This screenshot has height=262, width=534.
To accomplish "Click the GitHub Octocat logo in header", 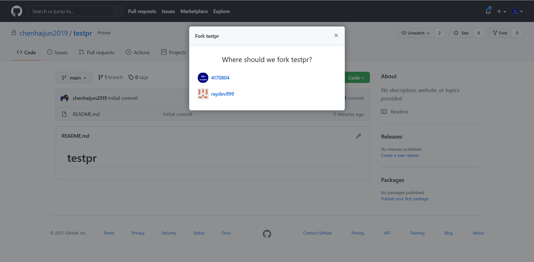I will (17, 11).
